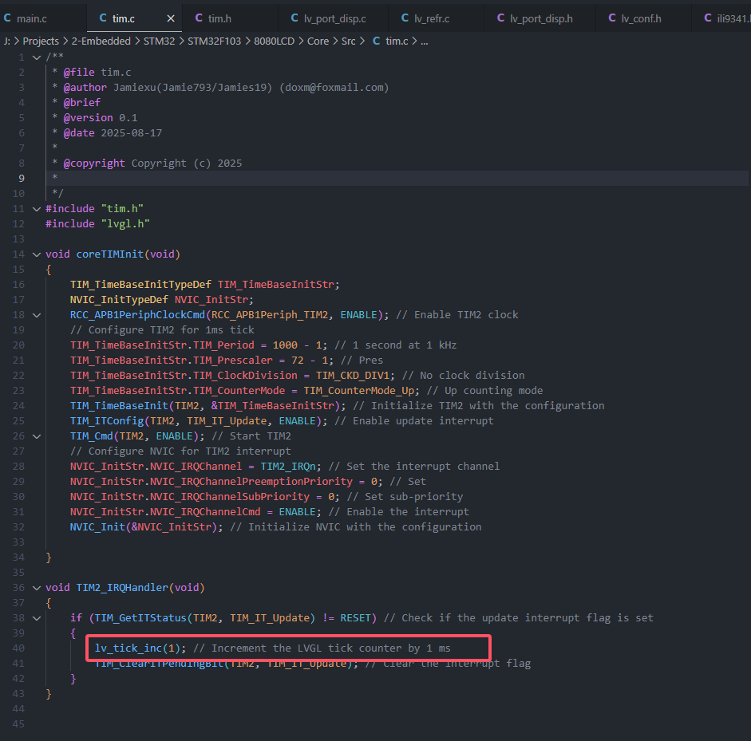Click the "lvgl.h" include string
751x741 pixels.
click(x=125, y=224)
